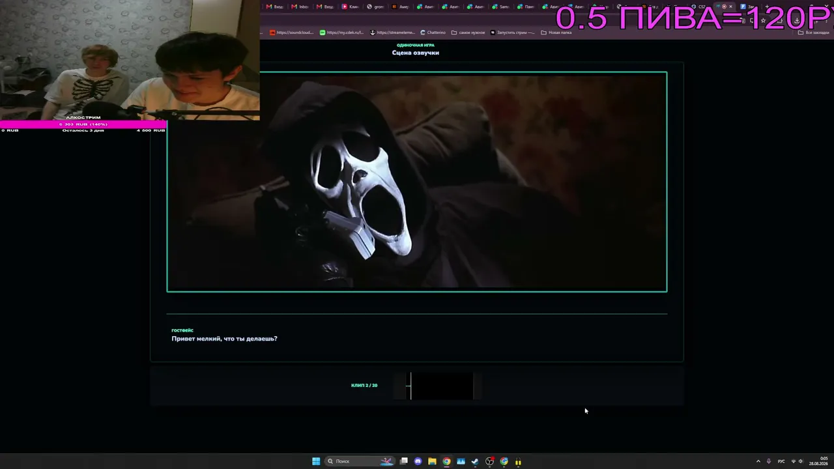834x469 pixels.
Task: Switch to the Inbox Gmail tab
Action: [300, 7]
